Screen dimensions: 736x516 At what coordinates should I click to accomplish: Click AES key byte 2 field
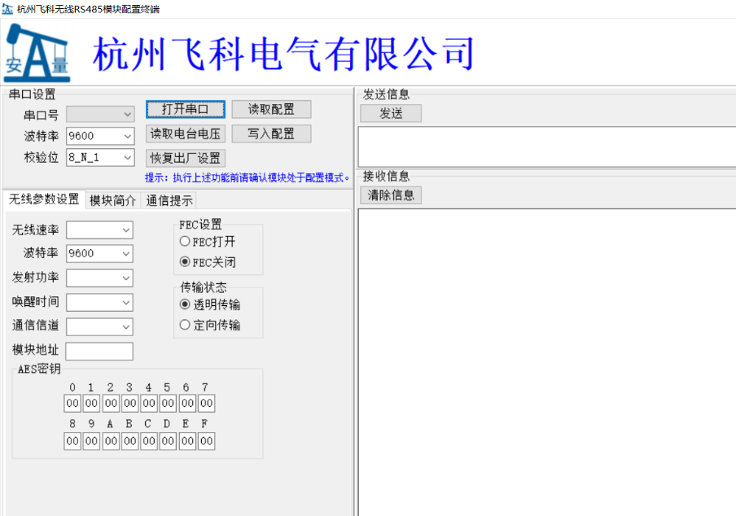tap(111, 404)
